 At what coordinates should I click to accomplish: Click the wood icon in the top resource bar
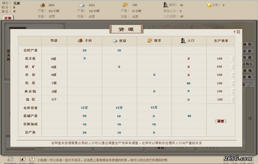[x=42, y=5]
